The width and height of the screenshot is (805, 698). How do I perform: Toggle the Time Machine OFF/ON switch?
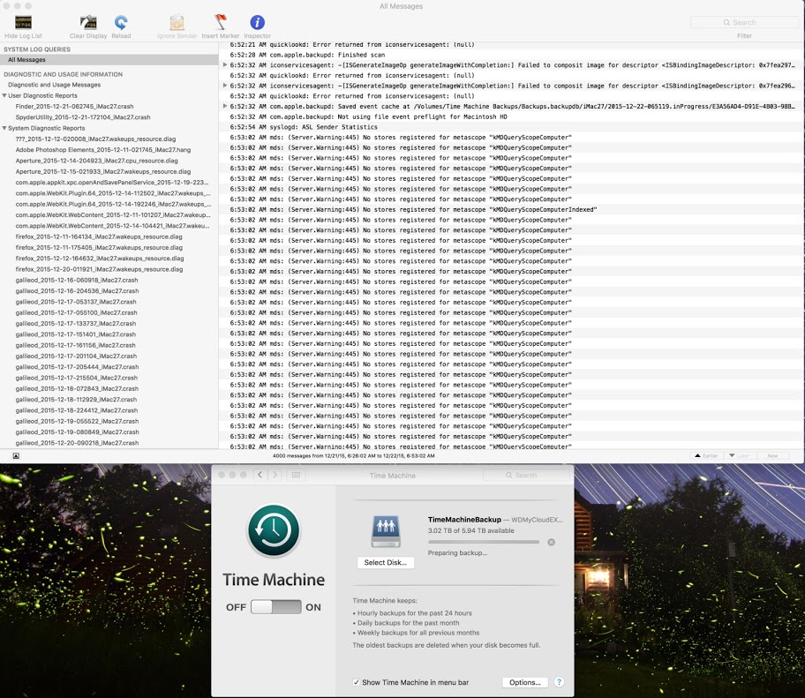click(x=275, y=607)
